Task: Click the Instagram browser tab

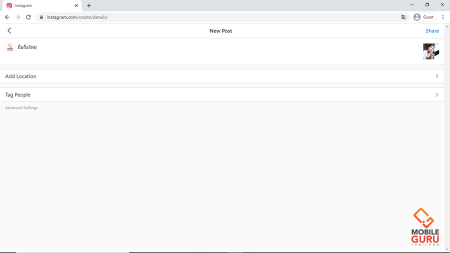Action: (40, 5)
